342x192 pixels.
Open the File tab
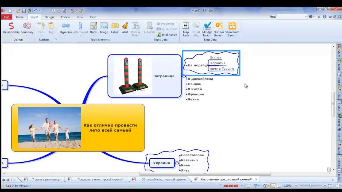pyautogui.click(x=6, y=17)
